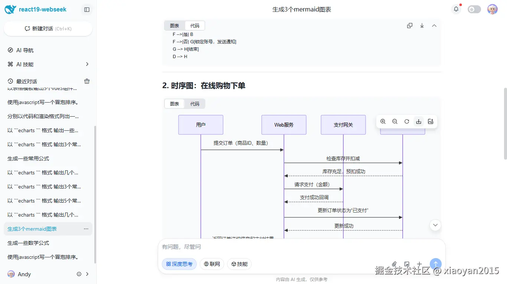Switch to 代码 tab in sequence diagram block
The image size is (507, 284).
click(x=195, y=104)
